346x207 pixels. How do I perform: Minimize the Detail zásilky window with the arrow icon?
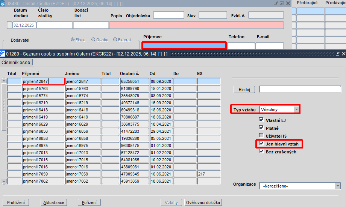click(276, 3)
